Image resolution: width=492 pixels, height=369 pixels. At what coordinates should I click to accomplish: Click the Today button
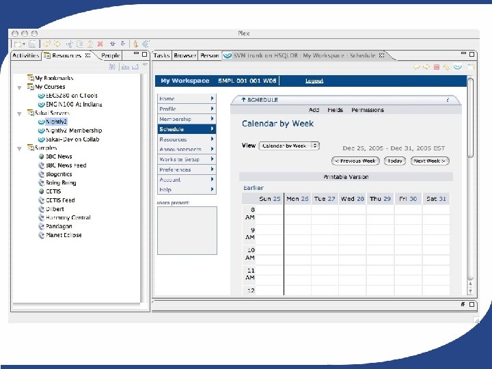pos(395,161)
